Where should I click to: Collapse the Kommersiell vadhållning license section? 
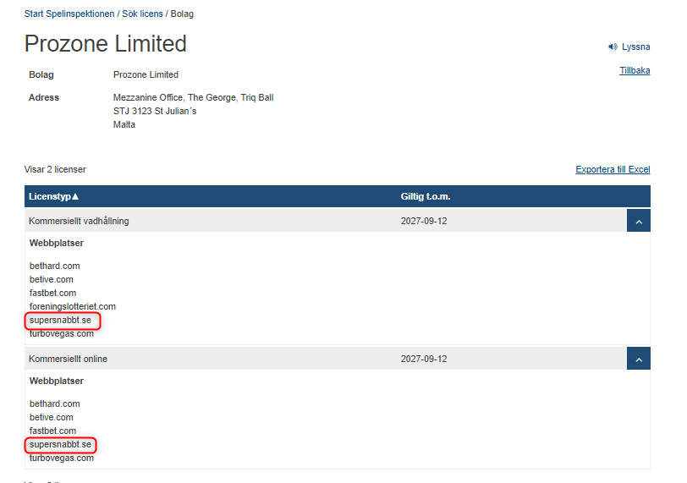639,221
